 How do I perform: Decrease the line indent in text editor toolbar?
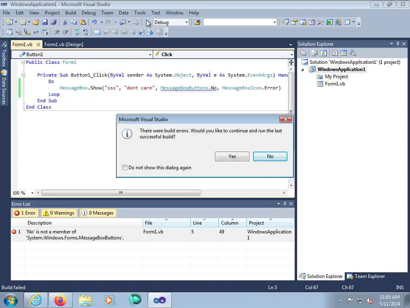[57, 32]
